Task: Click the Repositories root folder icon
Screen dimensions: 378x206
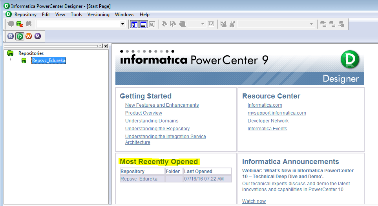Action: pos(10,53)
